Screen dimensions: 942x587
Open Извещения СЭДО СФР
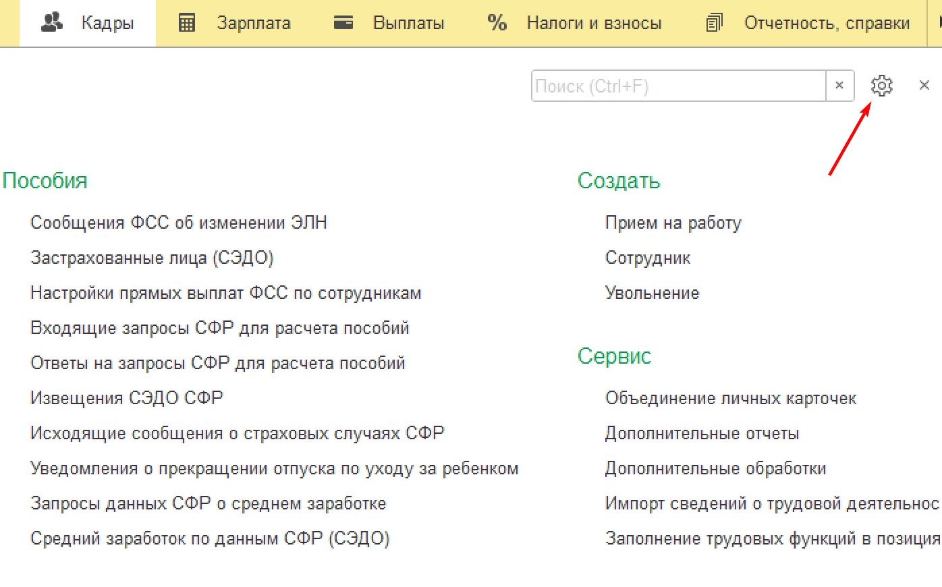(127, 398)
